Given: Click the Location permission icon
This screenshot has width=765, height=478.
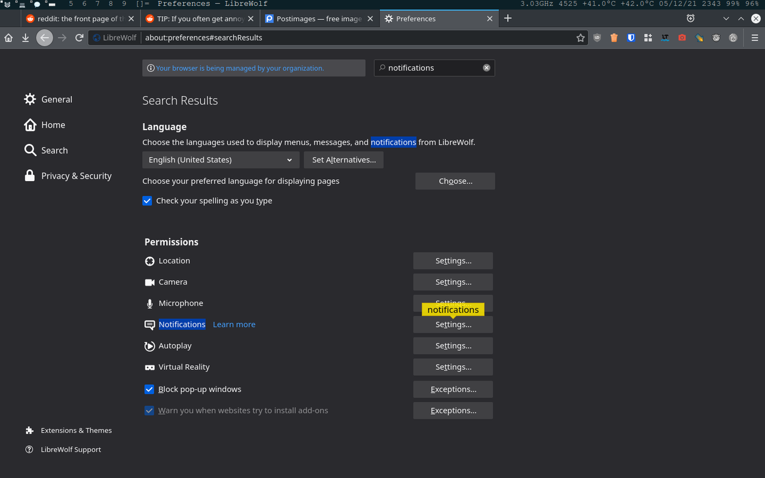Looking at the screenshot, I should (149, 261).
